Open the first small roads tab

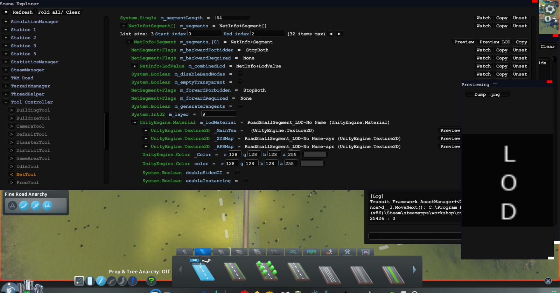pos(185,252)
